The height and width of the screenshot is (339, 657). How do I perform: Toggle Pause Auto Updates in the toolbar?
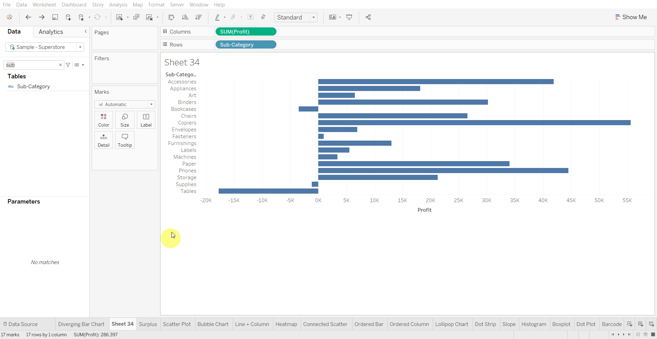(x=81, y=17)
